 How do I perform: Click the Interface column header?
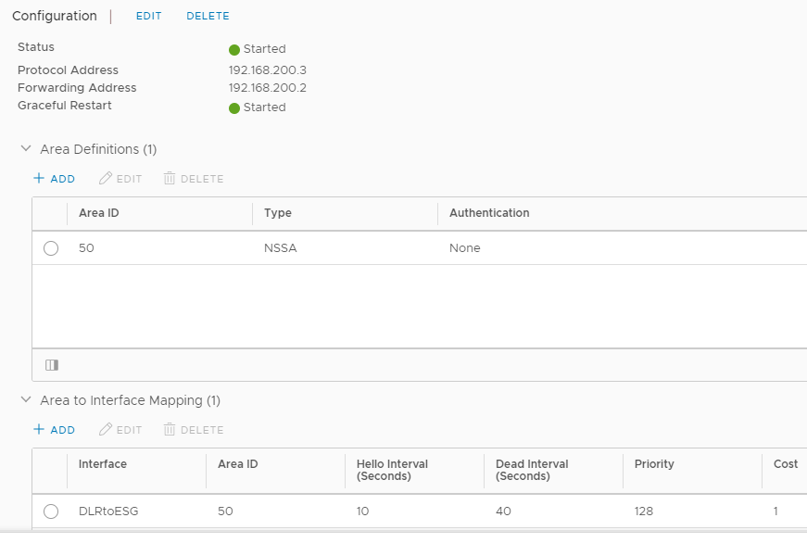[x=103, y=464]
